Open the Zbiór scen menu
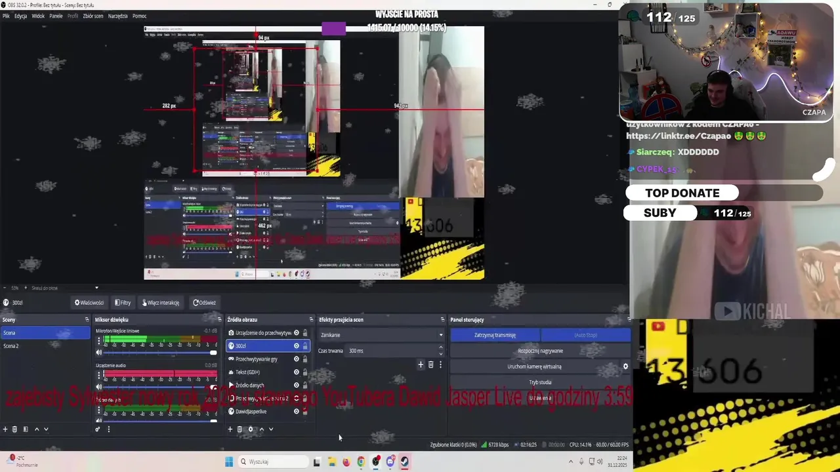Screen dimensions: 840x472 (93, 16)
